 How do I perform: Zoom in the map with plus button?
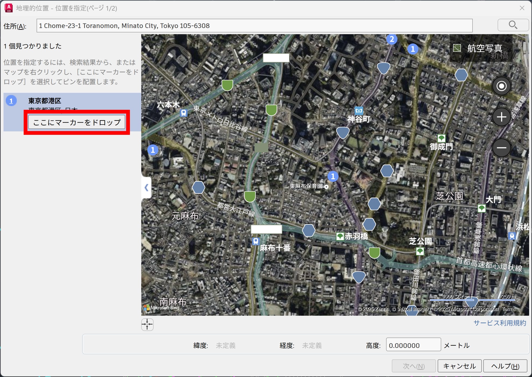coord(501,117)
